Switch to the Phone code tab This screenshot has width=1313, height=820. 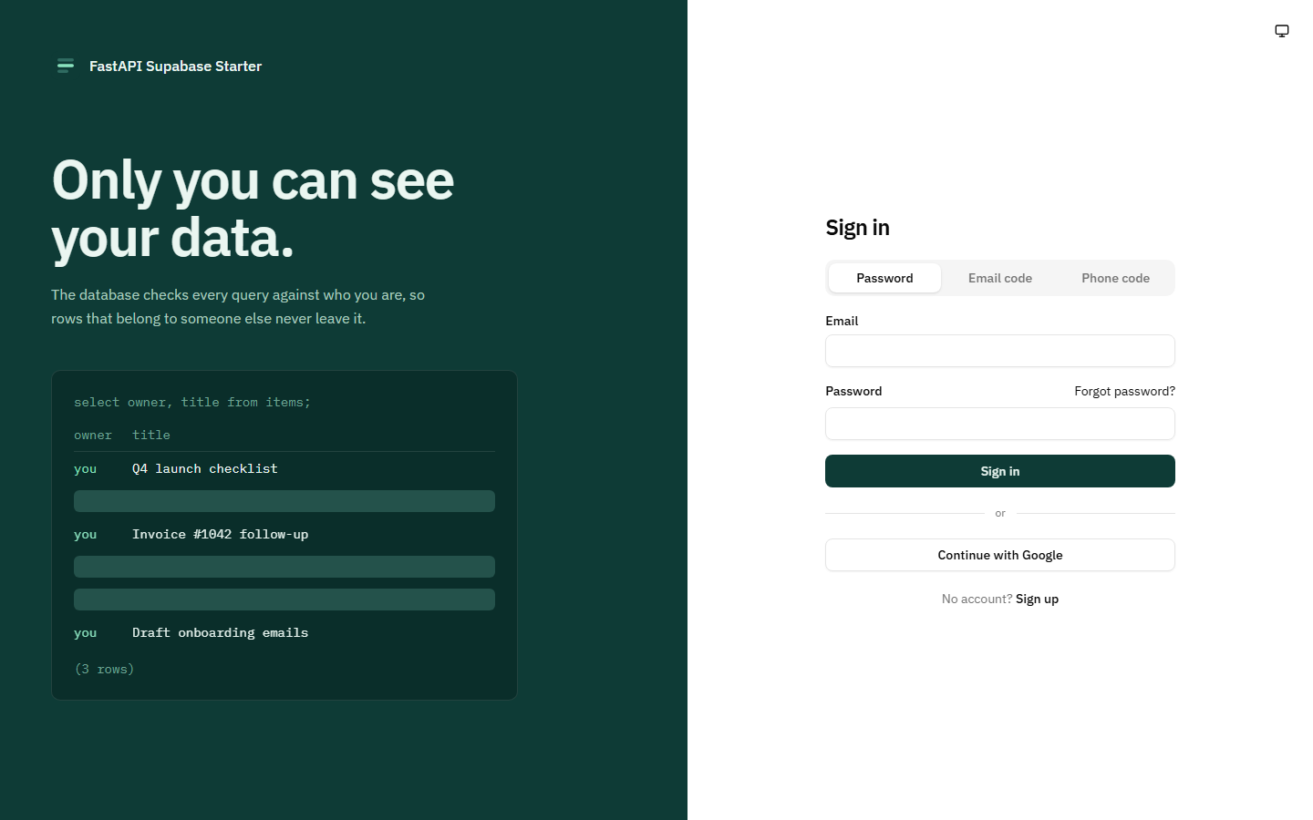coord(1115,278)
